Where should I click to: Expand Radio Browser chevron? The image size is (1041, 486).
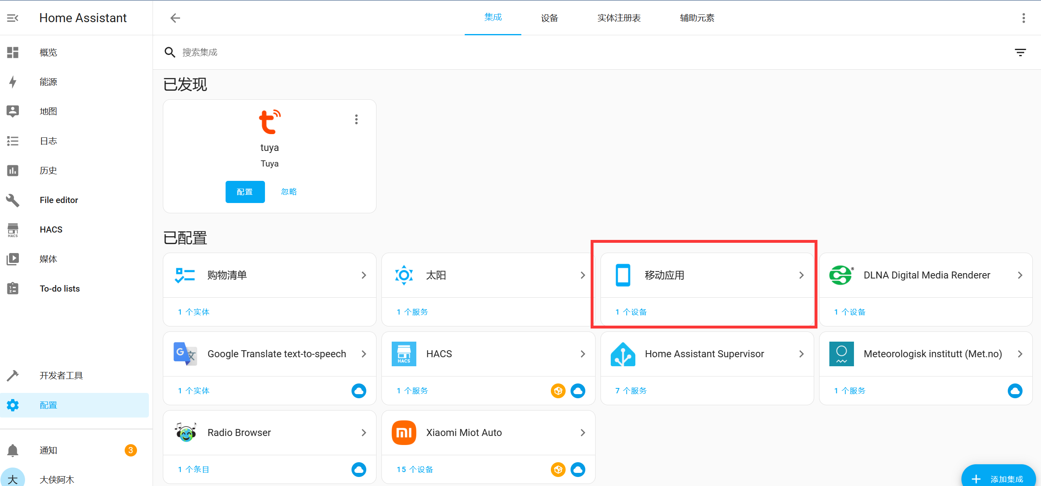click(364, 433)
